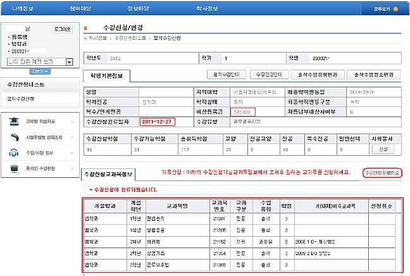Click the 모의수강신청 link in sidebar
Screen dimensions: 410x276
point(20,99)
